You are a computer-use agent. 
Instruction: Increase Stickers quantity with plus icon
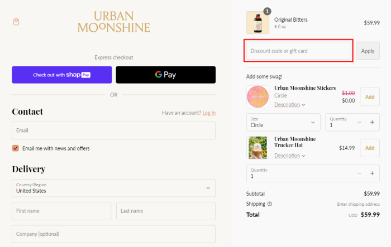(372, 122)
